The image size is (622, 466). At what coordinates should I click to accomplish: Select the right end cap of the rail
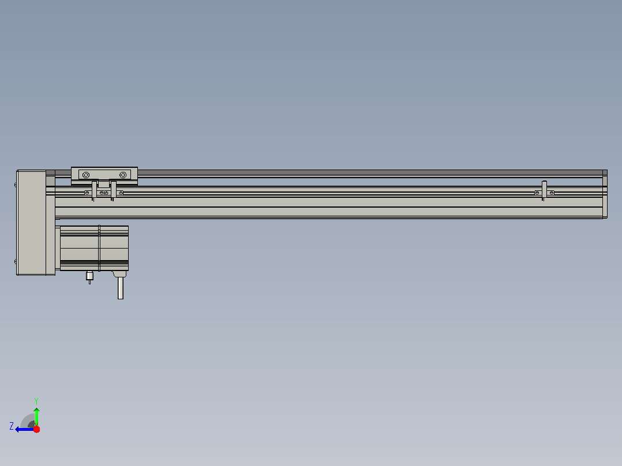(605, 194)
